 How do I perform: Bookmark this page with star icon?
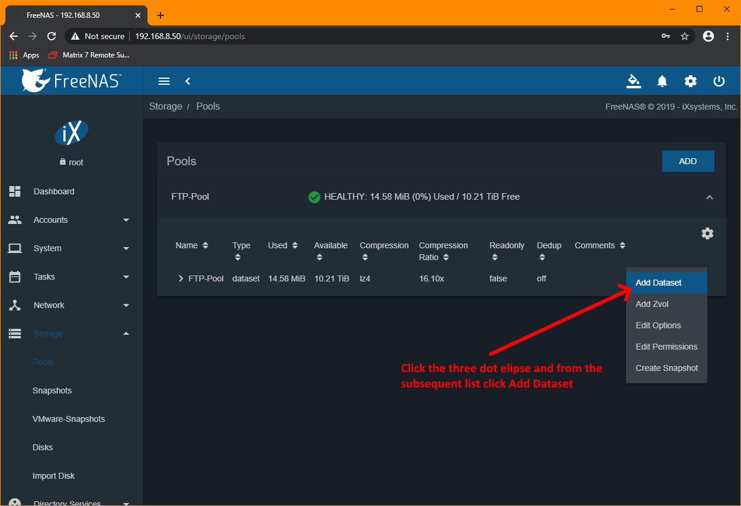(685, 36)
